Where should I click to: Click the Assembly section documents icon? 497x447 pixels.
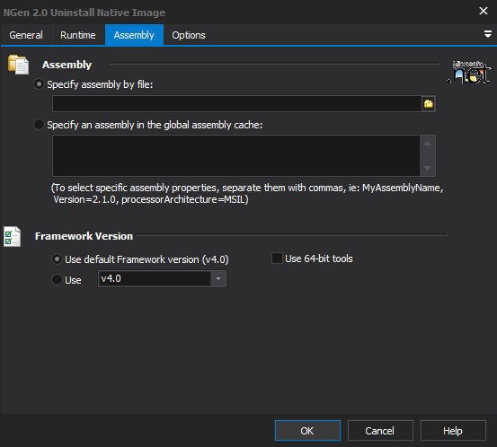coord(18,65)
